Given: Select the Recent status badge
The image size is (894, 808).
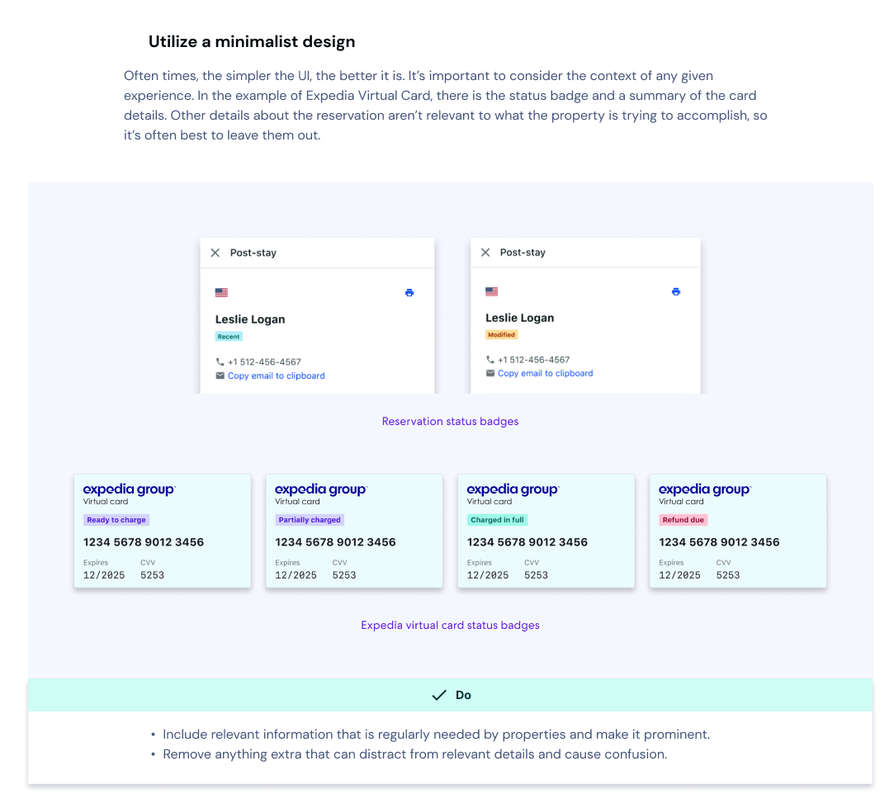Looking at the screenshot, I should [x=229, y=337].
